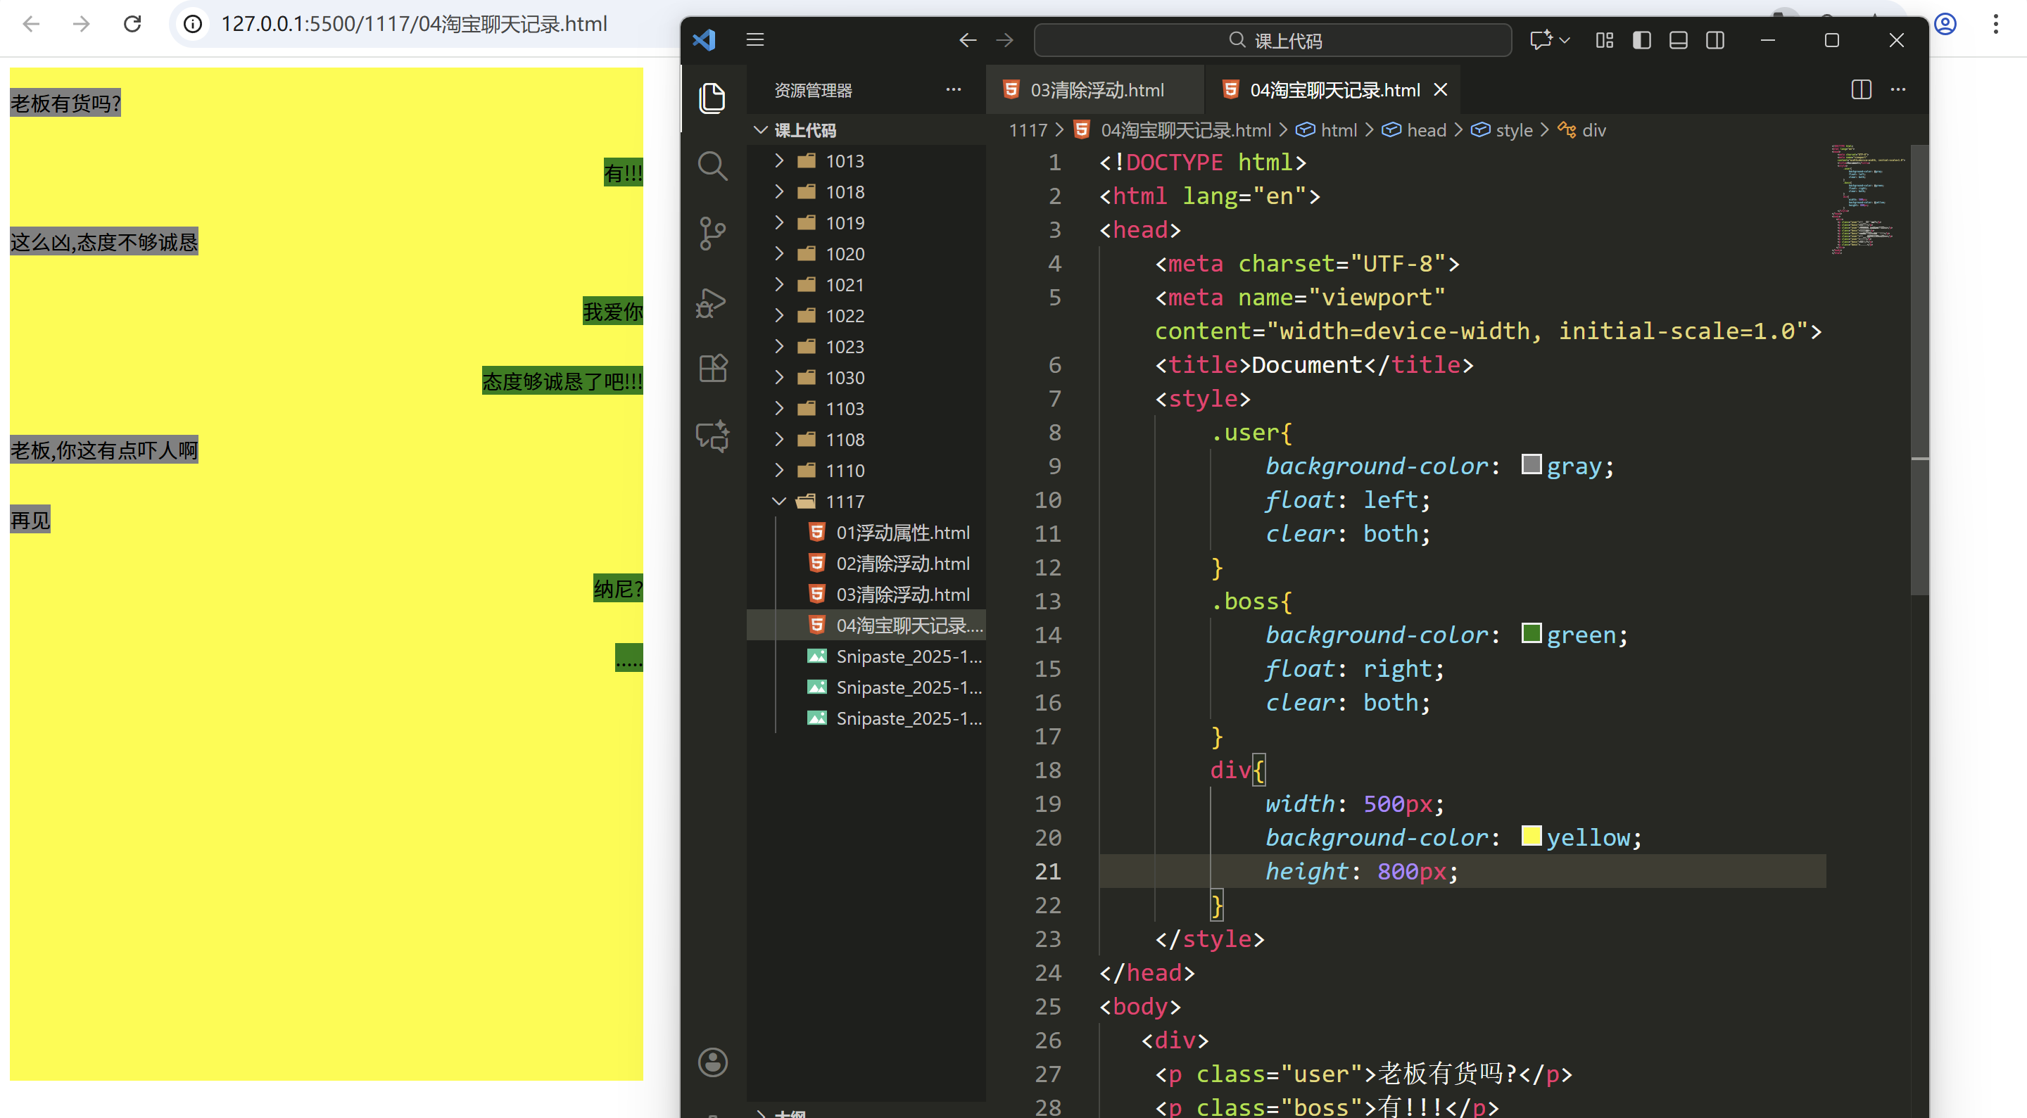Click the split editor right icon

(x=1861, y=89)
